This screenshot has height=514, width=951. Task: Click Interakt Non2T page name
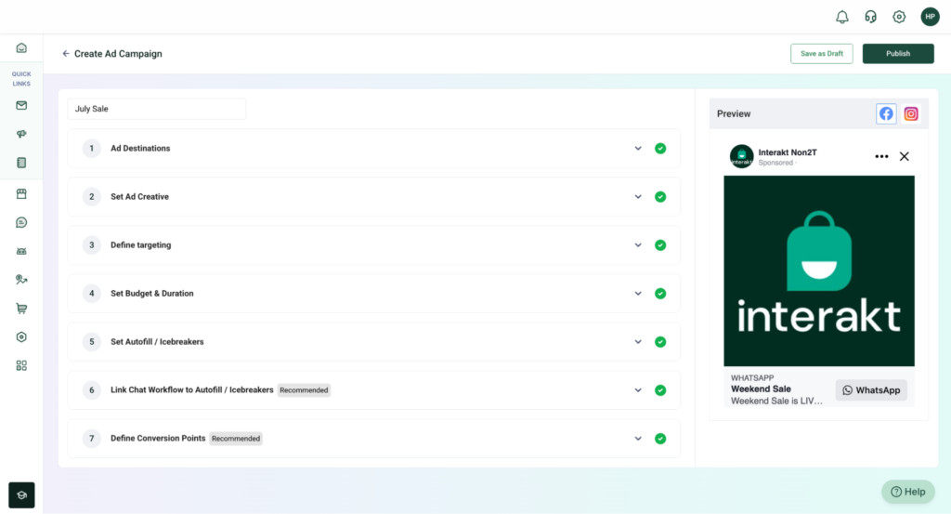point(788,152)
